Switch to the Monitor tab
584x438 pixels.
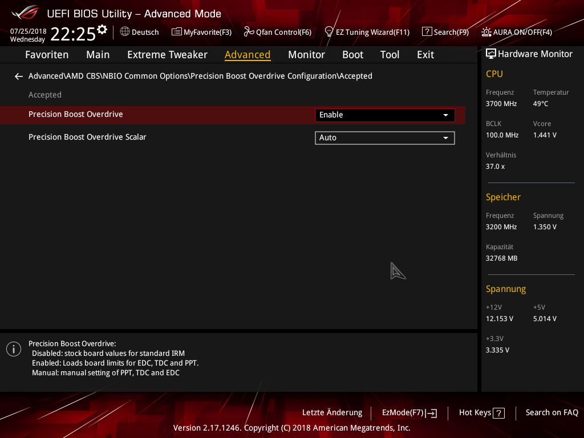pyautogui.click(x=306, y=55)
